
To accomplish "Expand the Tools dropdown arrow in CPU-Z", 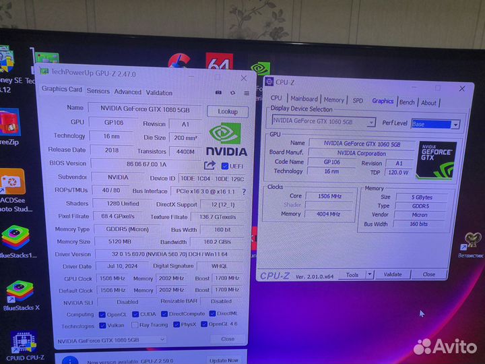I will (x=371, y=275).
